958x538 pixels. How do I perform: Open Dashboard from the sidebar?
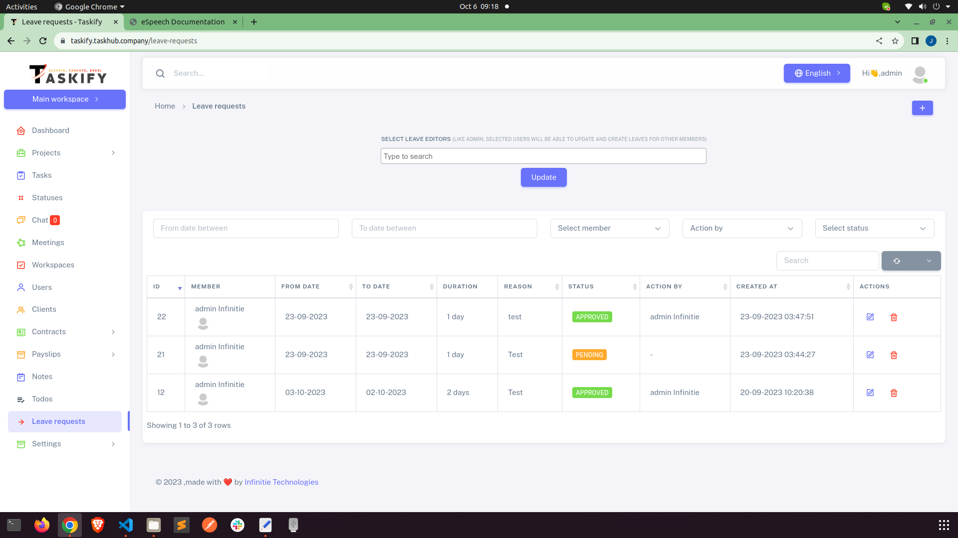50,131
